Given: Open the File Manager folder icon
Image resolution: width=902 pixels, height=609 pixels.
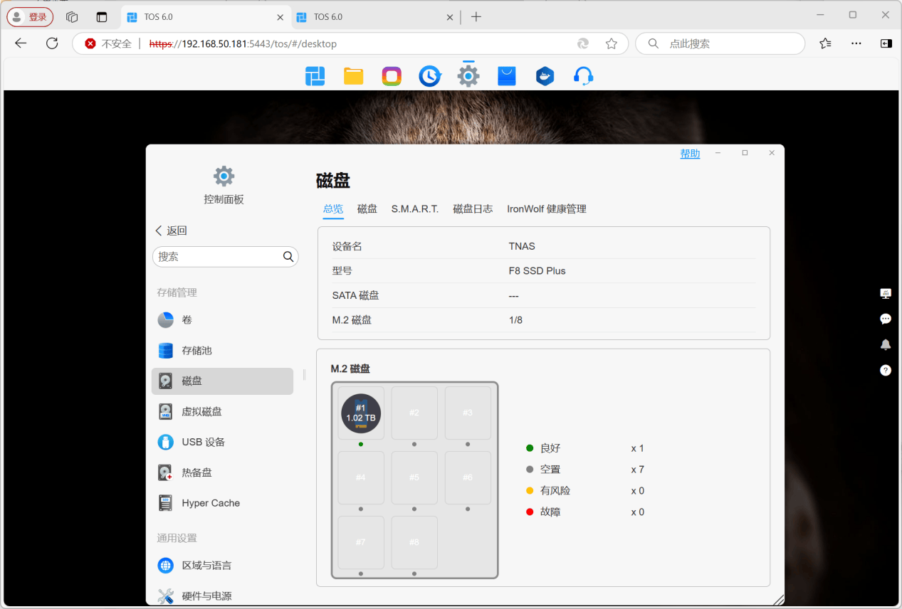Looking at the screenshot, I should 353,76.
